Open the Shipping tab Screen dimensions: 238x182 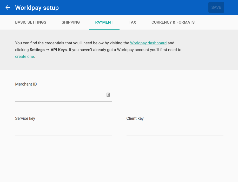(x=71, y=22)
